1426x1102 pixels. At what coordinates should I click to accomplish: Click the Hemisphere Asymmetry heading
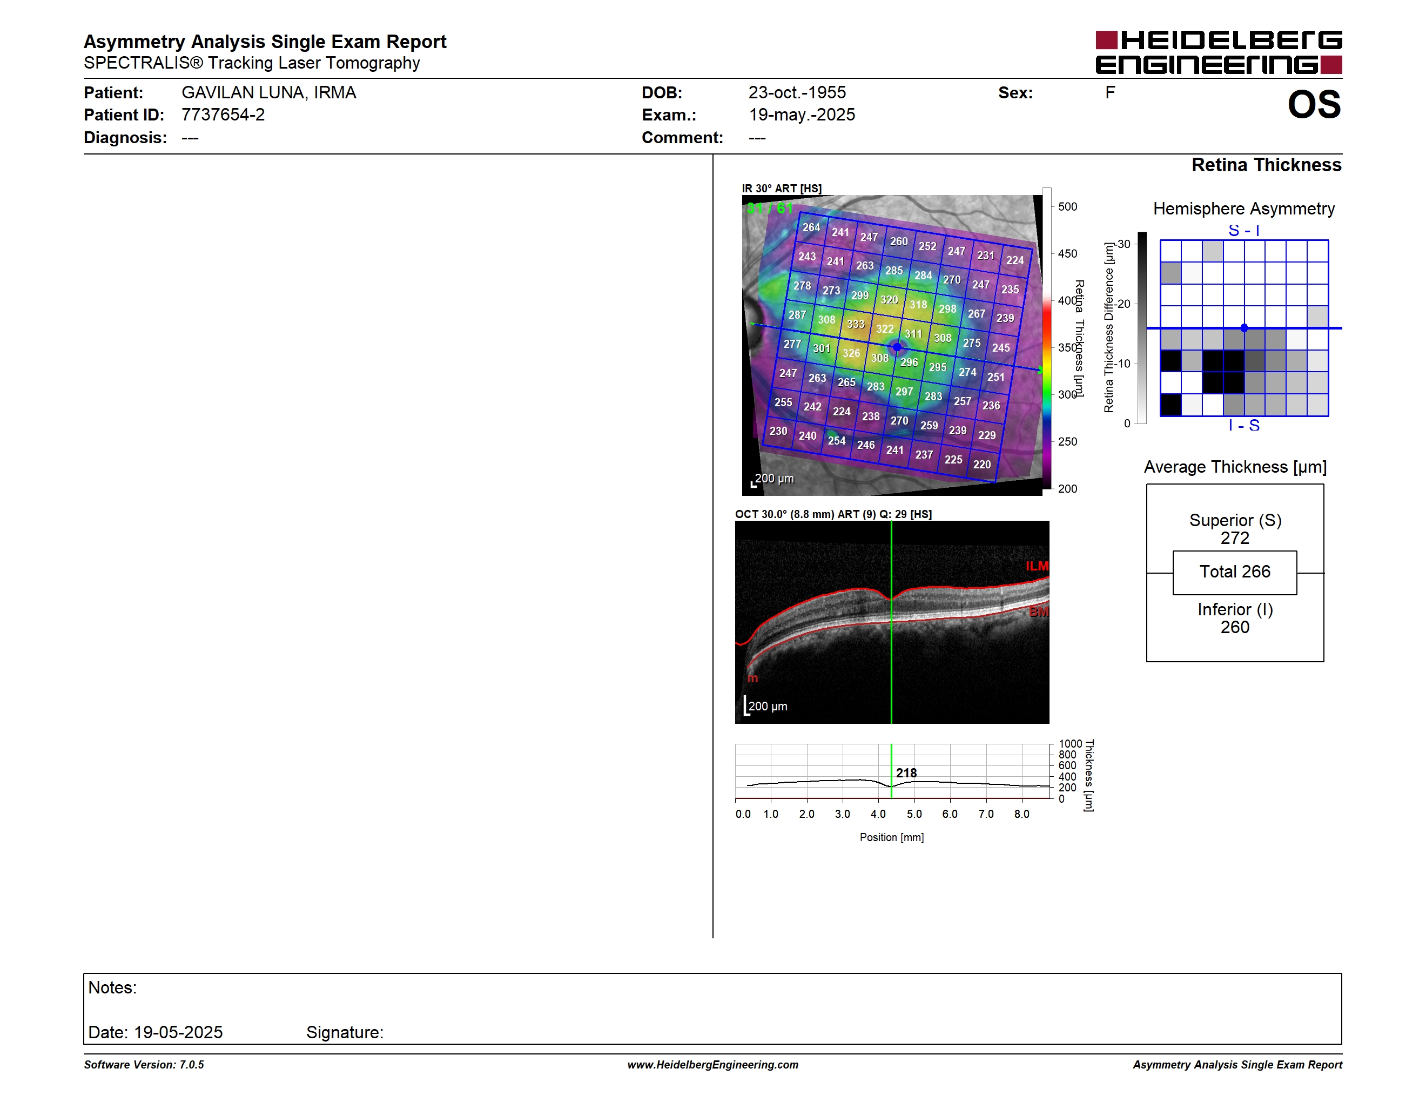1244,209
